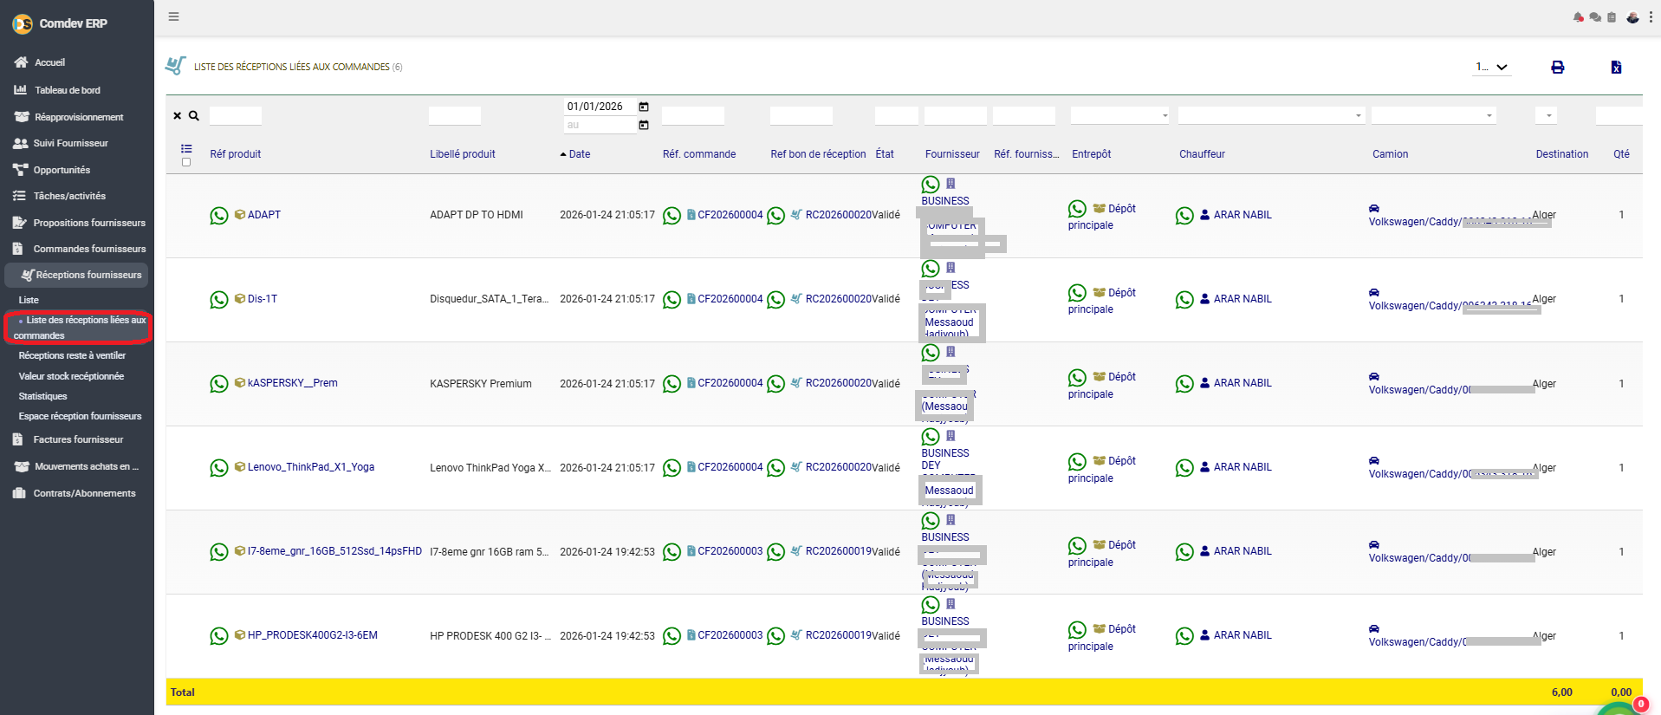Sort by Date column header
This screenshot has height=715, width=1661.
coord(580,154)
